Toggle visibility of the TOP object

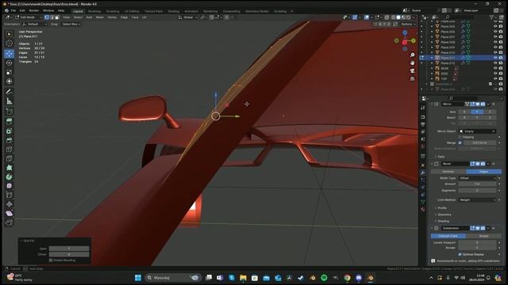click(495, 78)
